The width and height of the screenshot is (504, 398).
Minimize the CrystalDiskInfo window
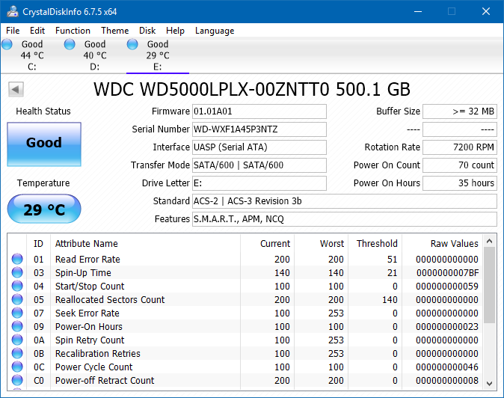click(x=418, y=11)
